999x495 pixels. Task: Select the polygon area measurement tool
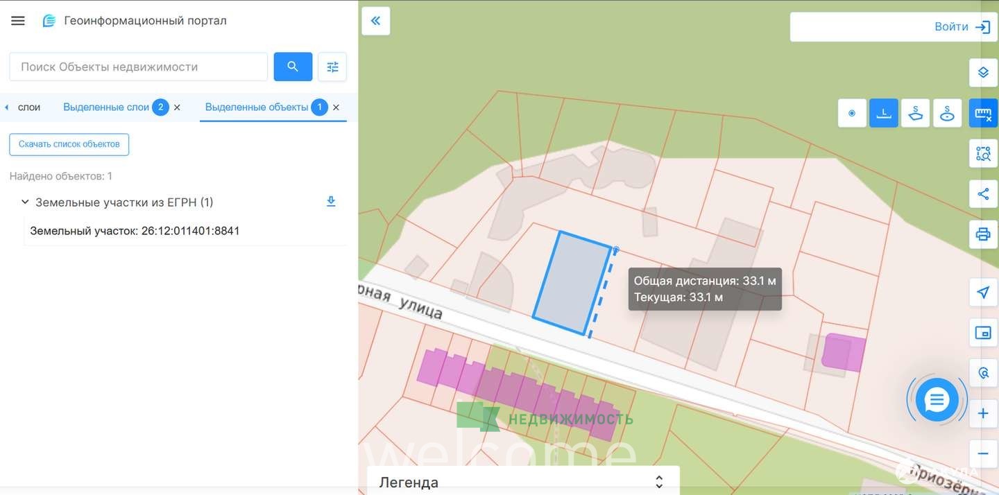(915, 113)
